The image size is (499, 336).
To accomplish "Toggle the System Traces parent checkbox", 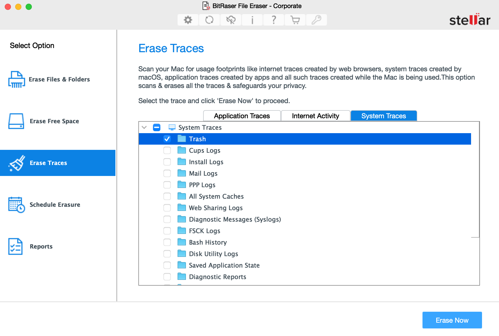I will [x=157, y=127].
